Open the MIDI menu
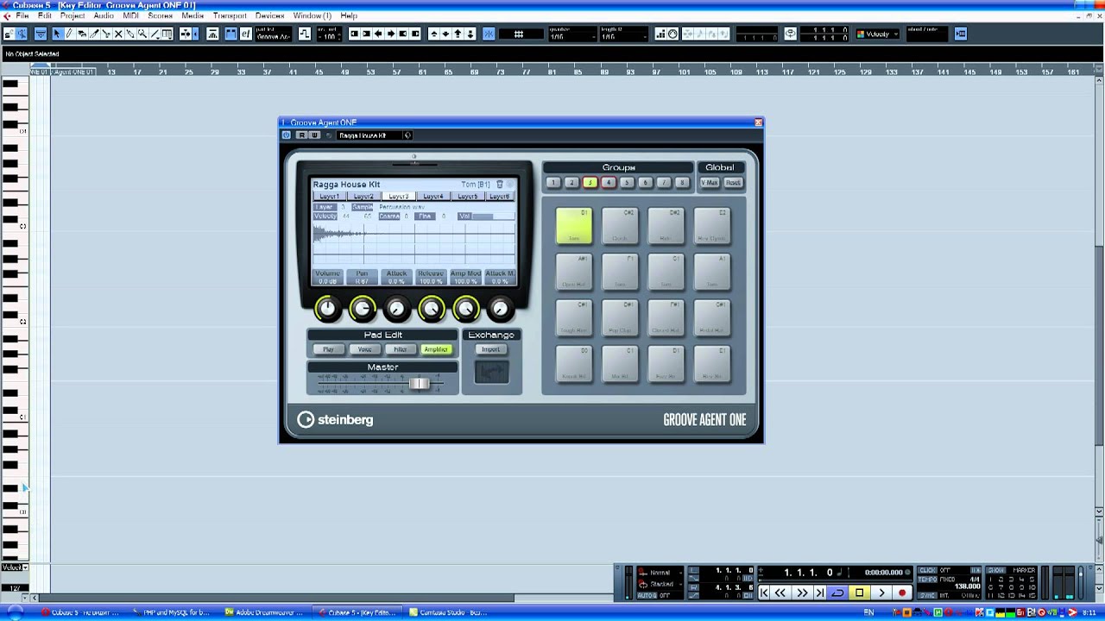The height and width of the screenshot is (621, 1105). coord(130,16)
